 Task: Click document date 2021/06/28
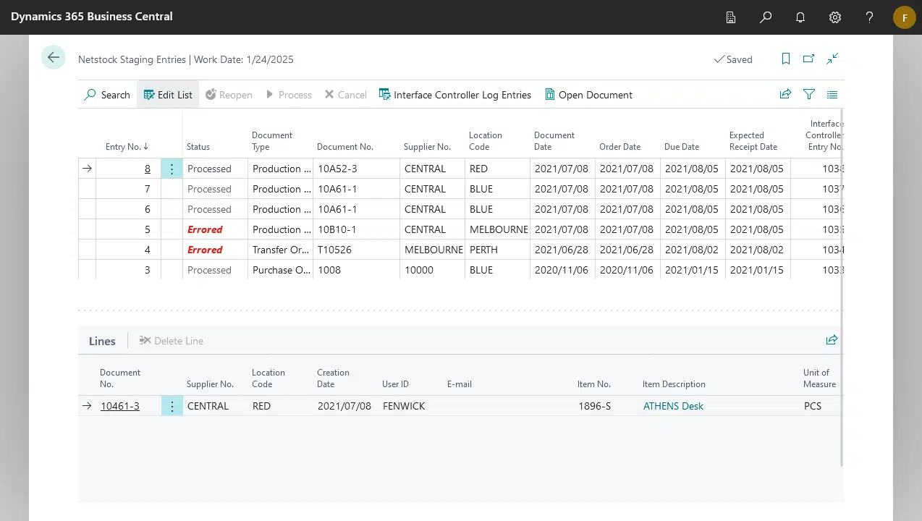[562, 250]
